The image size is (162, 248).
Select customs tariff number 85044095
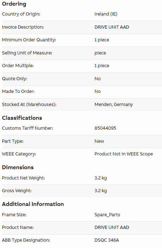[105, 128]
